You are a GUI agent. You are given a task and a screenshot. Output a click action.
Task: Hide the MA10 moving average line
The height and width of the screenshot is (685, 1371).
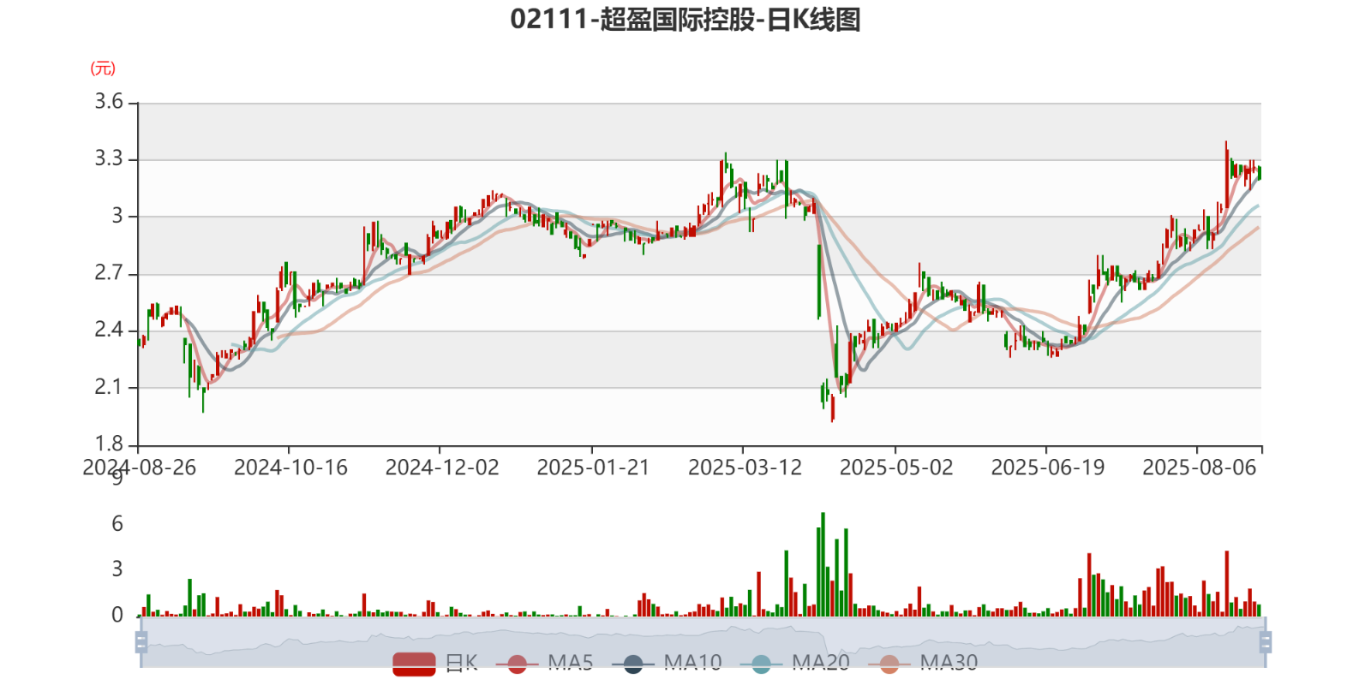click(667, 663)
